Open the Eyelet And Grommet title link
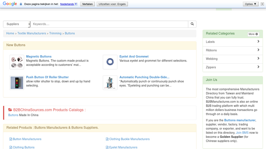Image resolution: width=266 pixels, height=149 pixels. tap(134, 56)
